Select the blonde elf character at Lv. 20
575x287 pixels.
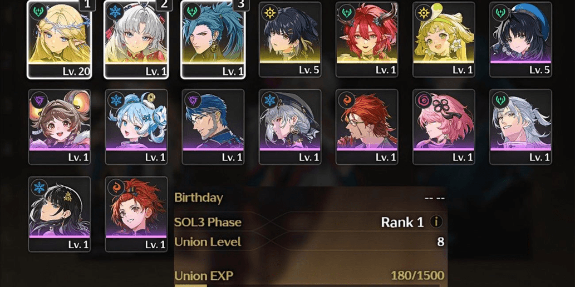(60, 39)
